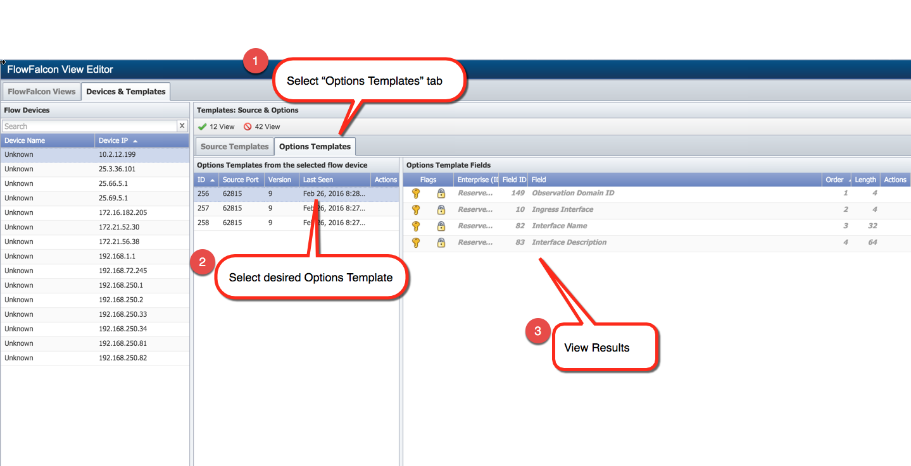Screen dimensions: 911x466
Task: Select device with IP 25.3.36.101
Action: pos(95,169)
